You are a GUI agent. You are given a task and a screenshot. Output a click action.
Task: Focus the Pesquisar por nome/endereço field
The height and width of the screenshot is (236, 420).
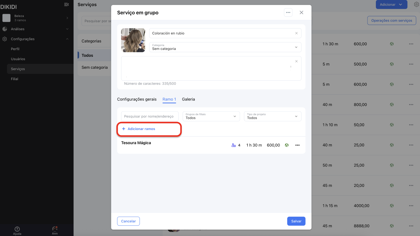pyautogui.click(x=150, y=116)
